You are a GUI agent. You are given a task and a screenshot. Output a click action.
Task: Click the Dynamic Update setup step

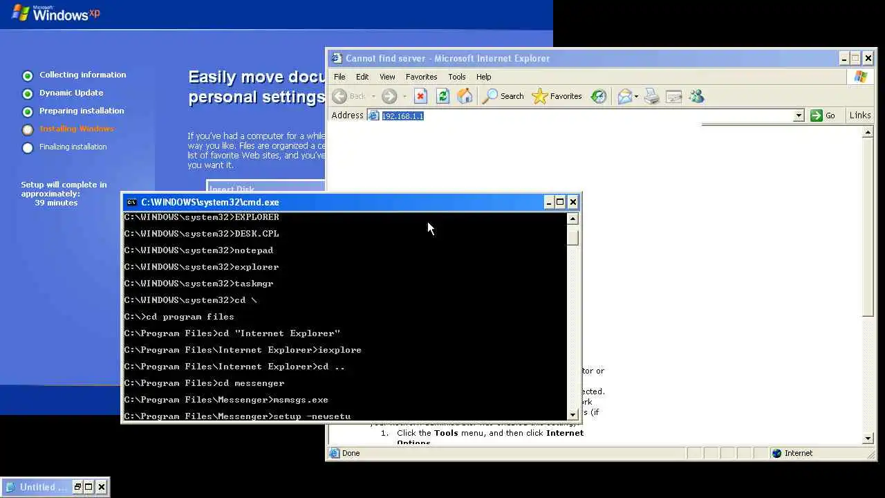pos(71,93)
